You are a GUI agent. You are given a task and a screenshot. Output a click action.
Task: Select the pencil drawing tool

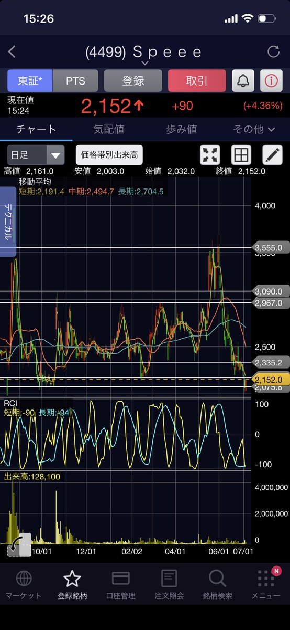tap(272, 155)
